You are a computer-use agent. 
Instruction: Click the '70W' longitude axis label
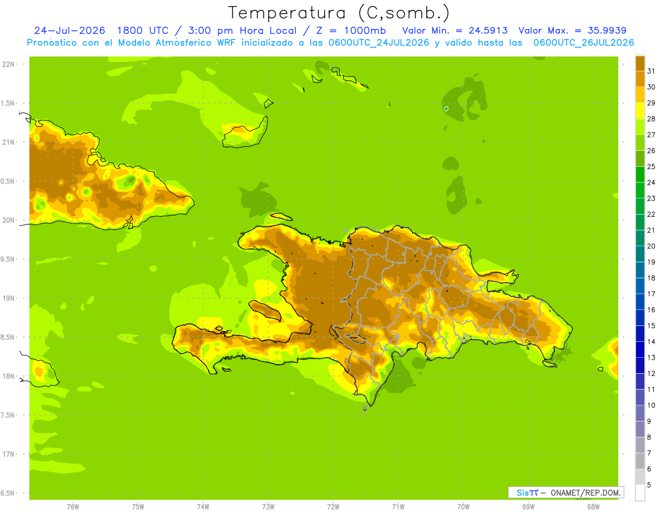click(463, 506)
